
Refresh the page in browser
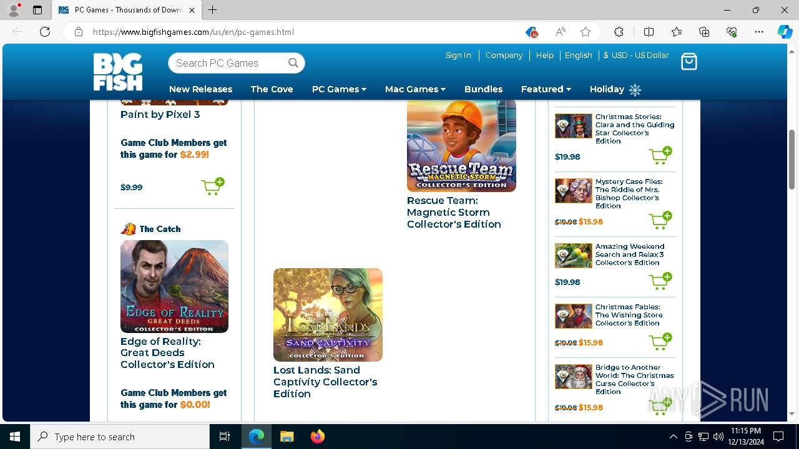click(x=45, y=32)
